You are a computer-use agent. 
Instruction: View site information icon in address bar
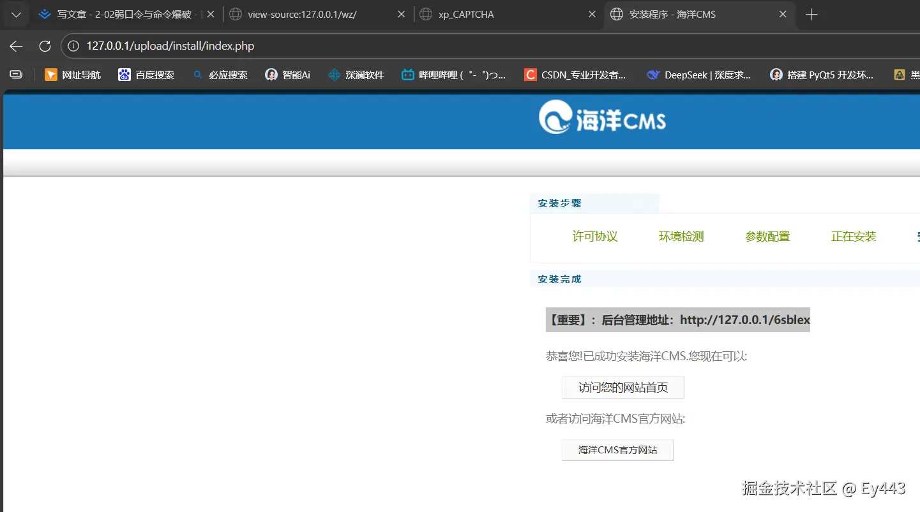[x=74, y=46]
